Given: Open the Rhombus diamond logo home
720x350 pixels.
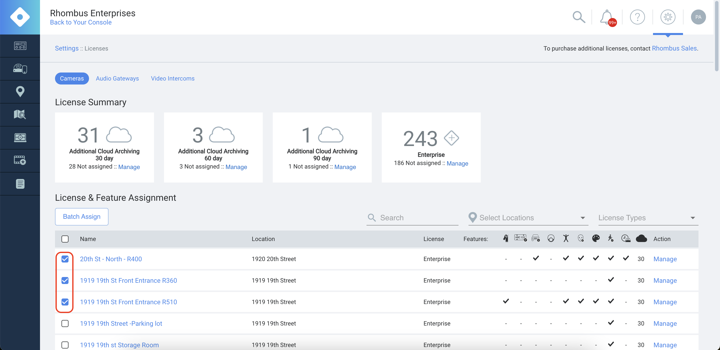Looking at the screenshot, I should 20,17.
